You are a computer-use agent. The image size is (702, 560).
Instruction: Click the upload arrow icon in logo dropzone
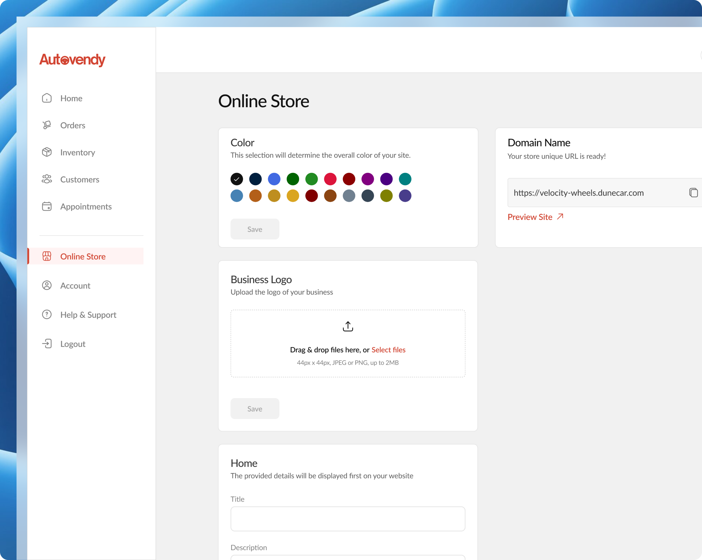point(348,326)
